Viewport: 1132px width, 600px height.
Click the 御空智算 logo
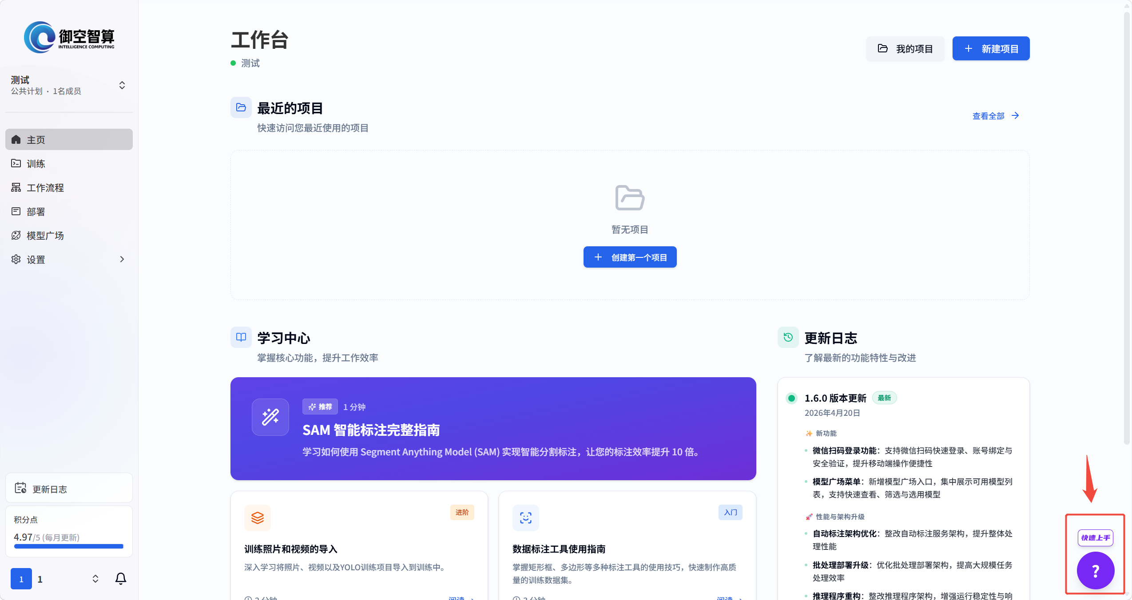tap(69, 38)
